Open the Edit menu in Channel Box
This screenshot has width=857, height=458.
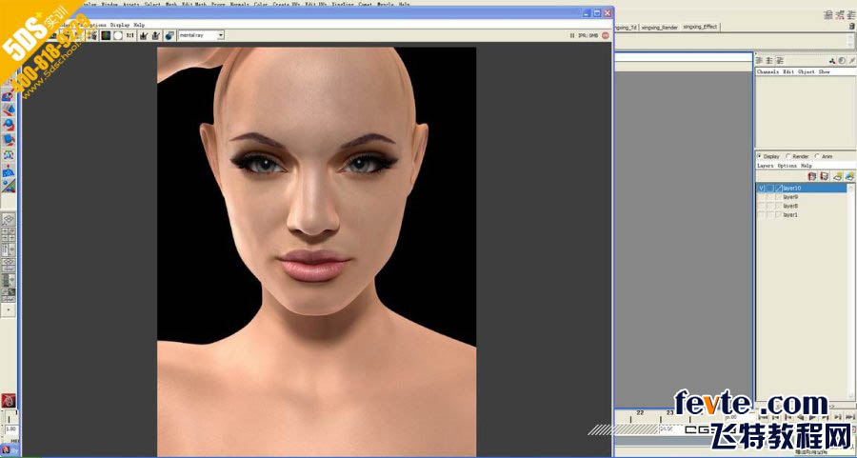tap(788, 71)
